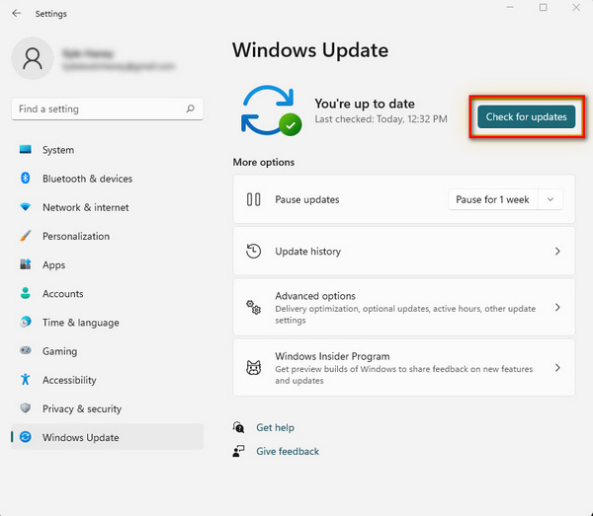Open Update history chevron

557,251
